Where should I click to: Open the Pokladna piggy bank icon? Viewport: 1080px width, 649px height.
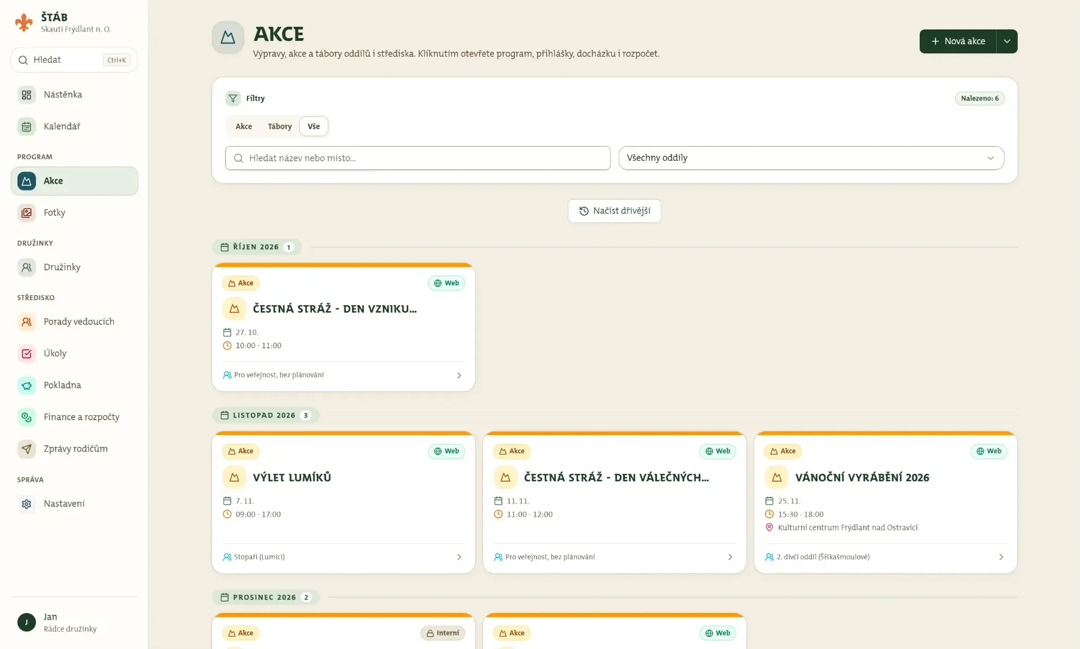(26, 385)
